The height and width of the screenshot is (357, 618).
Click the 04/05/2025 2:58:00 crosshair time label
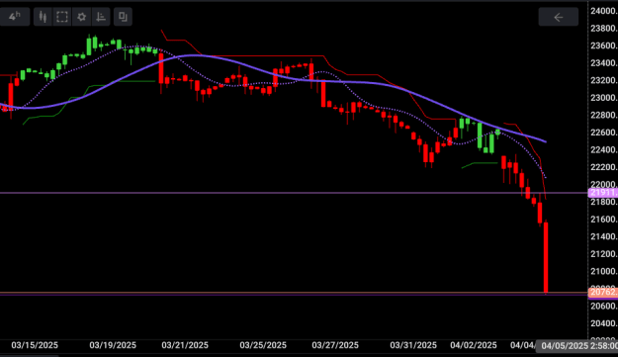coord(577,346)
